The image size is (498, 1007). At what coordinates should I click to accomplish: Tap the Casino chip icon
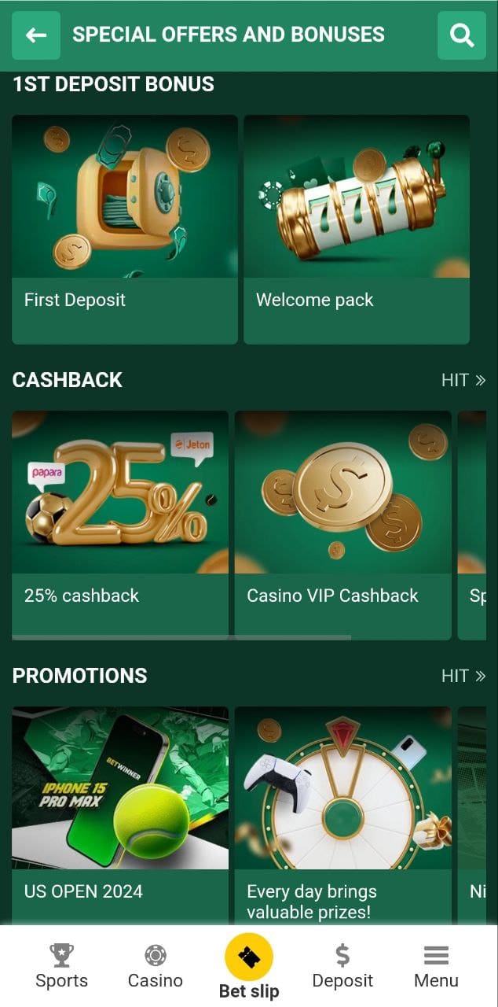pyautogui.click(x=156, y=955)
